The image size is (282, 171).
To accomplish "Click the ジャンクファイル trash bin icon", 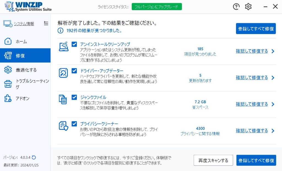I will (63, 100).
